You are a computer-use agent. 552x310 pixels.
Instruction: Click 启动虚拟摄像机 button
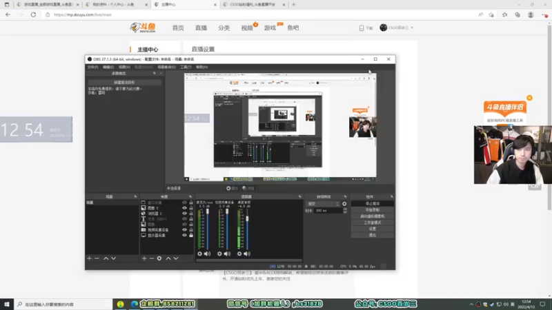(373, 216)
